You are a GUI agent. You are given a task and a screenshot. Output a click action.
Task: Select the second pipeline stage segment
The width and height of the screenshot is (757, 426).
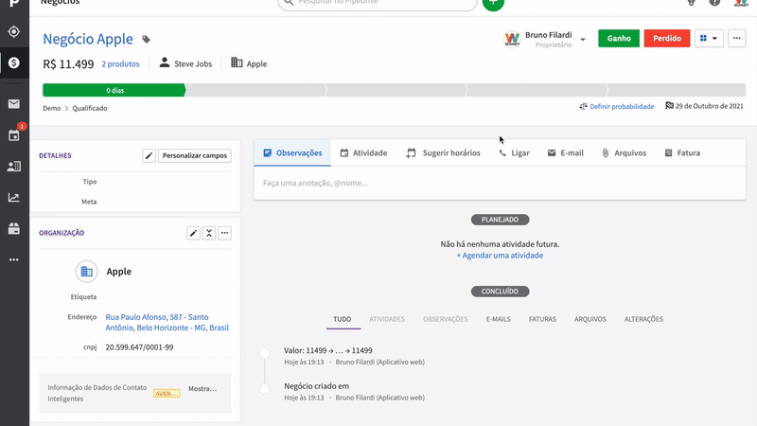pyautogui.click(x=255, y=90)
